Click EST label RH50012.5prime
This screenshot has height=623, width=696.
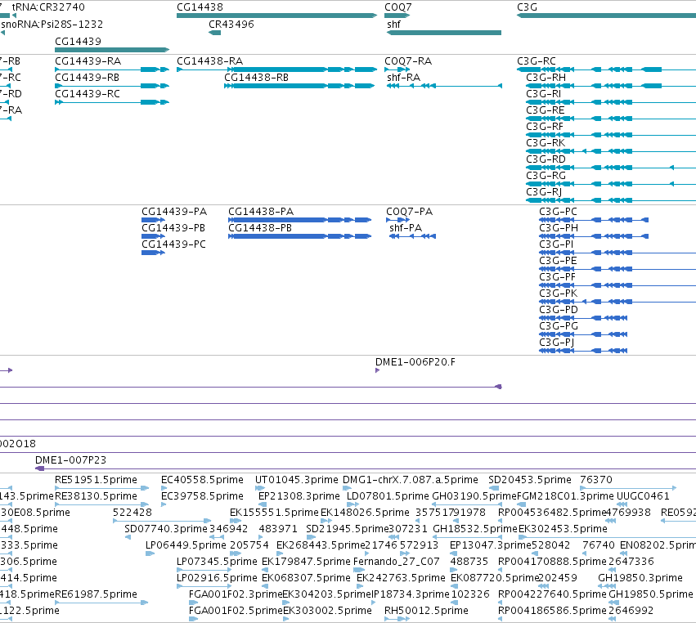point(426,610)
